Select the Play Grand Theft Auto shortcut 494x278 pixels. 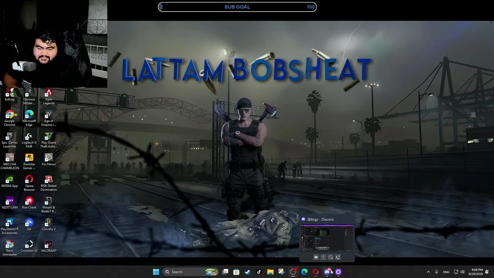click(x=49, y=141)
